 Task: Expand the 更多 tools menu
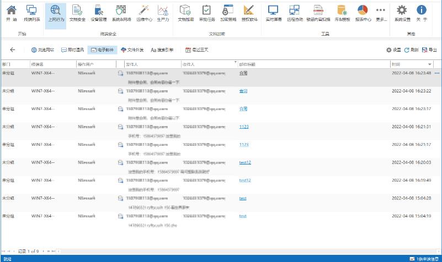tap(380, 13)
